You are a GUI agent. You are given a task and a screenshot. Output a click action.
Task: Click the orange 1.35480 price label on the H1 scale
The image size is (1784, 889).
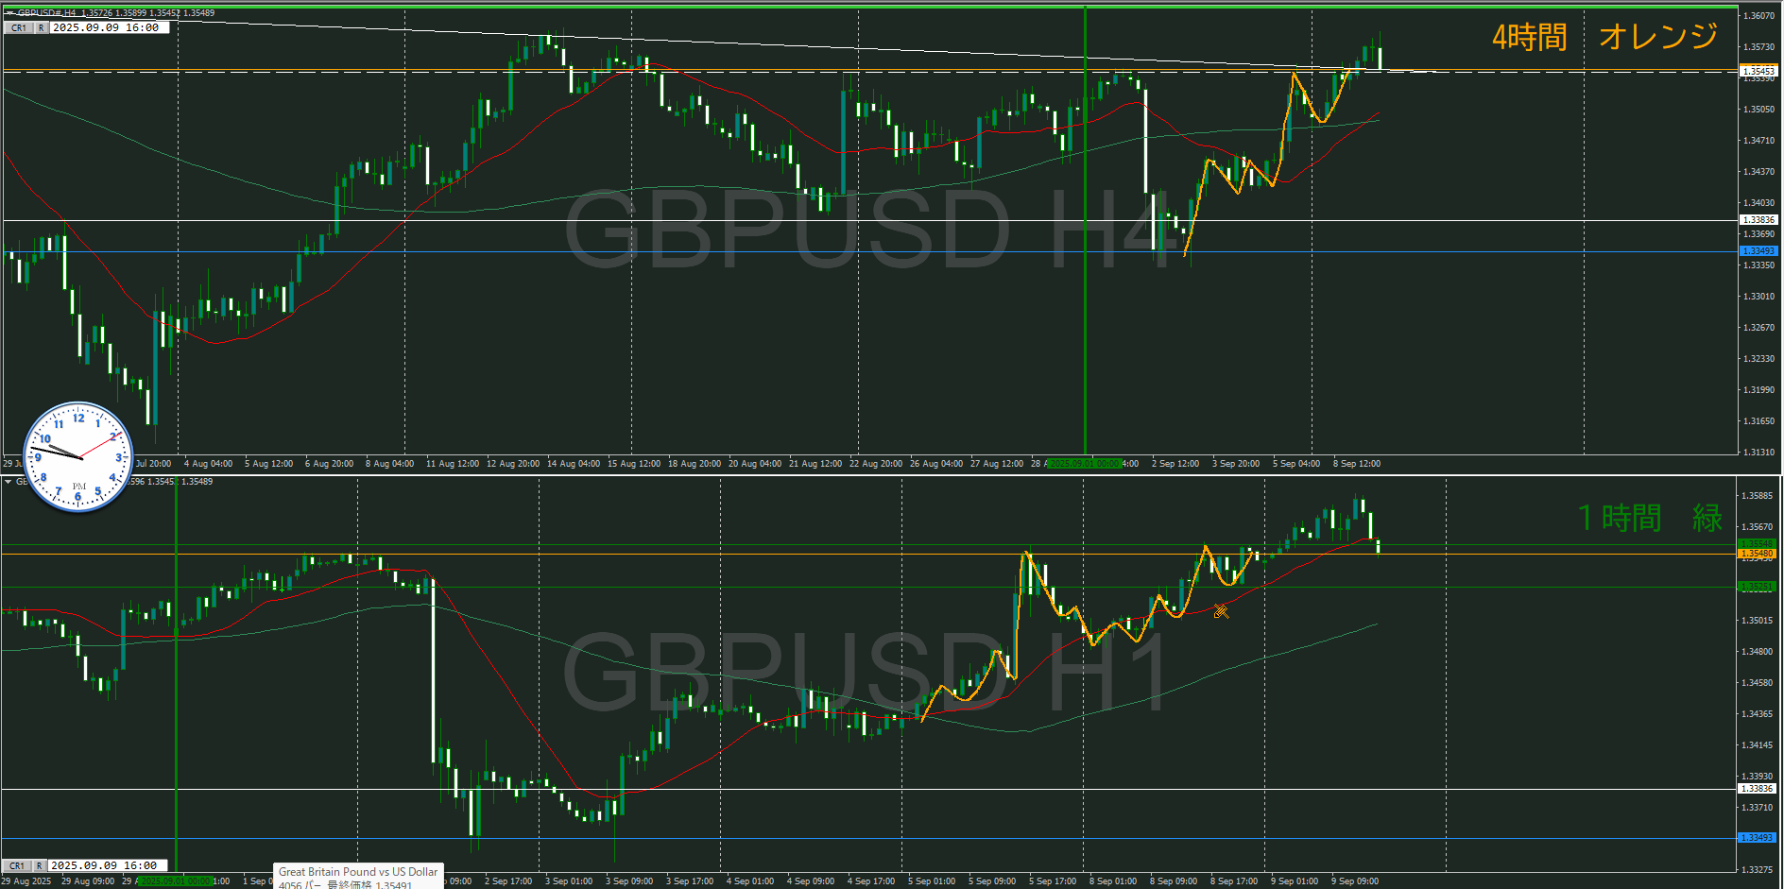[1757, 554]
